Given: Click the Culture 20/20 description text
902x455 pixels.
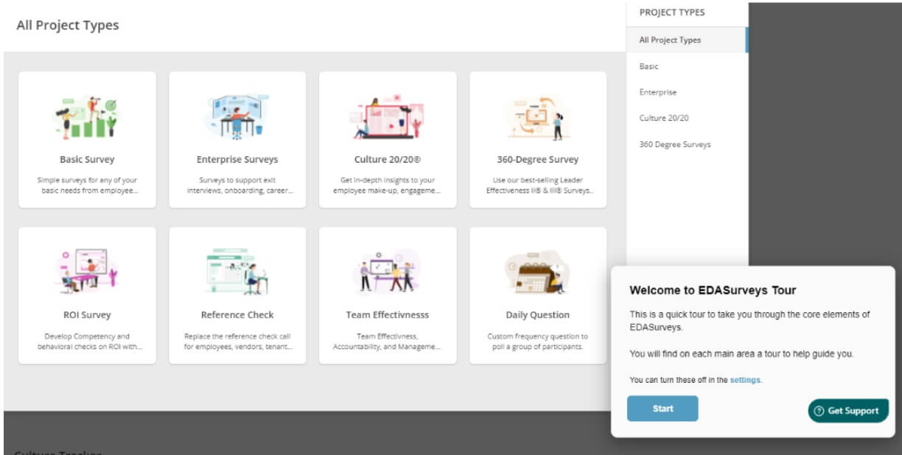Looking at the screenshot, I should tap(388, 185).
